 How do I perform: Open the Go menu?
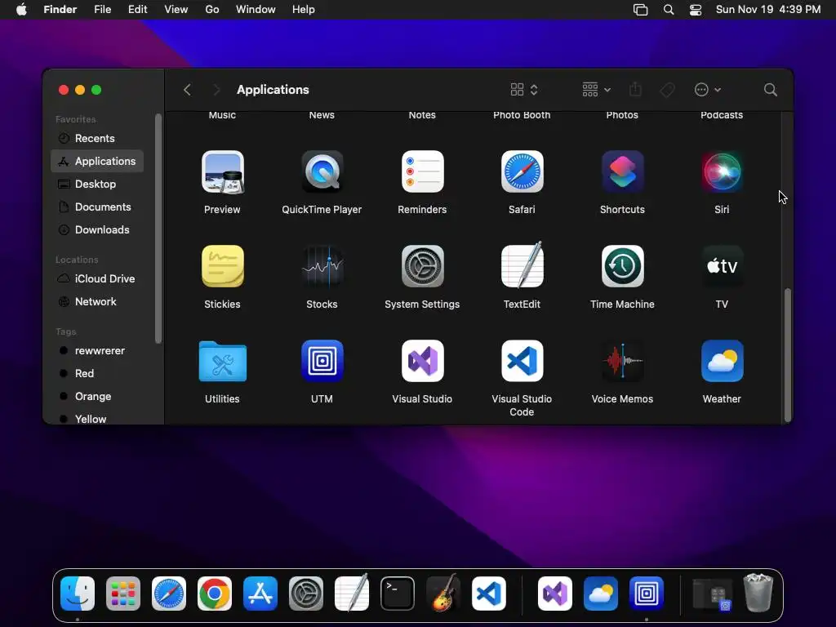[212, 10]
